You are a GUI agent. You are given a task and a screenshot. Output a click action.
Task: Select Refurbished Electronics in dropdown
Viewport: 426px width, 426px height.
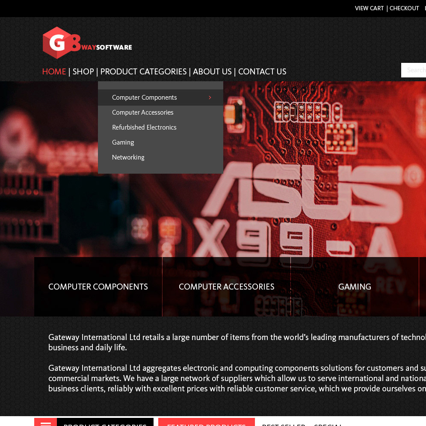144,127
